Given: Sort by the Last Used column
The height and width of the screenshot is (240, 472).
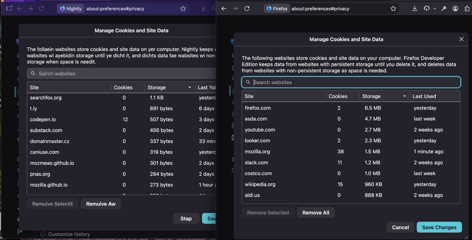Looking at the screenshot, I should (x=435, y=96).
